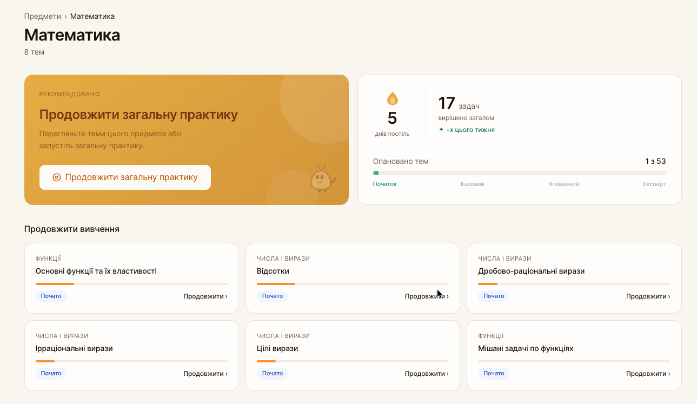
Task: Continue 'Основні функції та їх властивості' topic
Action: (x=205, y=296)
